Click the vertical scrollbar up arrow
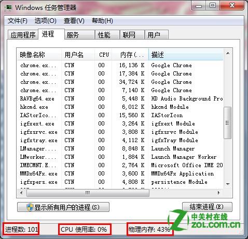248x239 pixels. (x=228, y=53)
